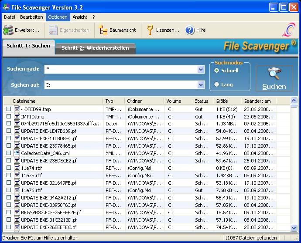Click the File Scavenger title bar icon
301x243 pixels.
point(6,7)
